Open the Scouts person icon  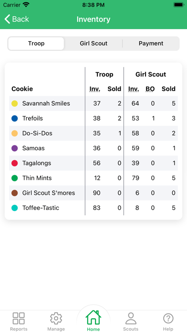pos(131,318)
